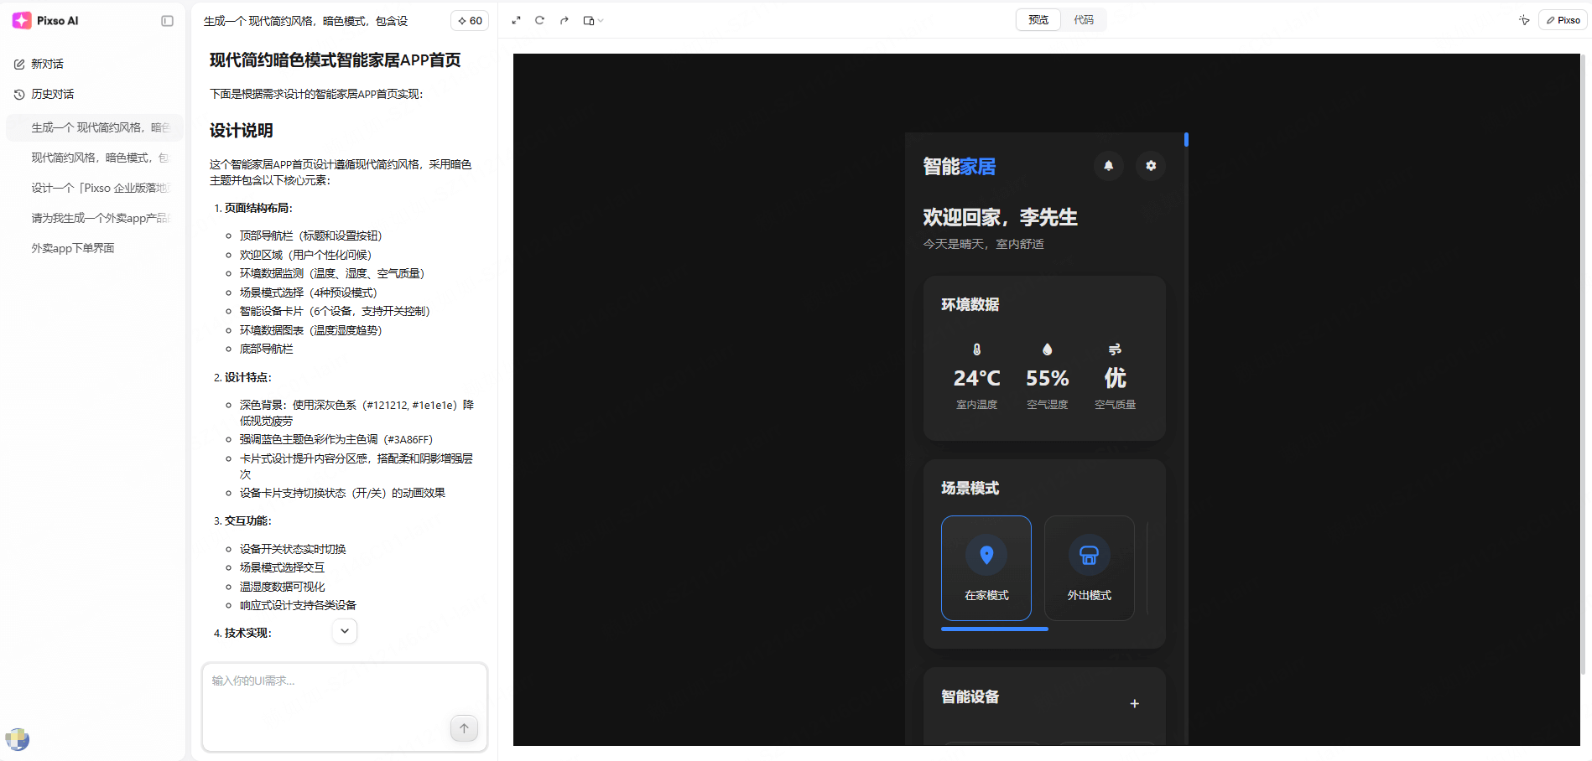This screenshot has height=761, width=1592.
Task: Start a 新对话 conversation
Action: [x=46, y=63]
